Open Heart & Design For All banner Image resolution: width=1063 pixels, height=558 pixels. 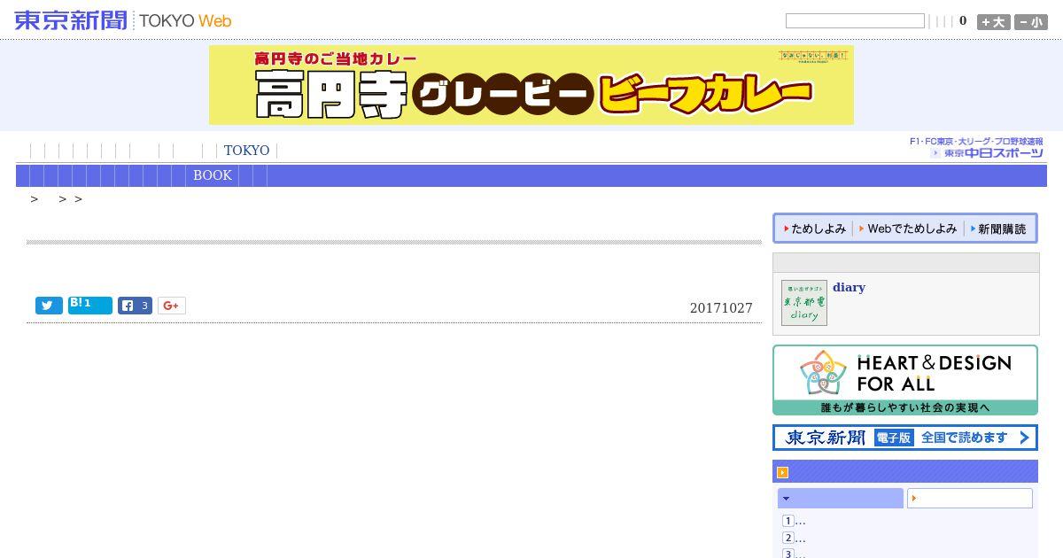tap(905, 380)
